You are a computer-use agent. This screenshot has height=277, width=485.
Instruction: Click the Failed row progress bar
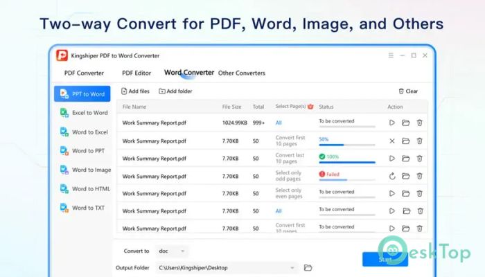(347, 179)
